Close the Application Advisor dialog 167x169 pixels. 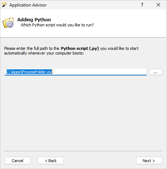158,5
